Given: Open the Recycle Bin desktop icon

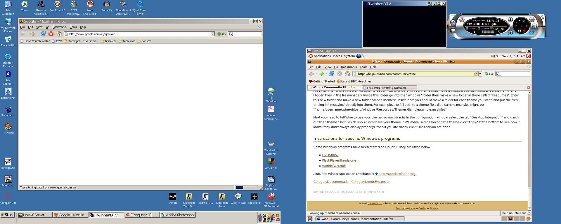Looking at the screenshot, I should click(8, 41).
